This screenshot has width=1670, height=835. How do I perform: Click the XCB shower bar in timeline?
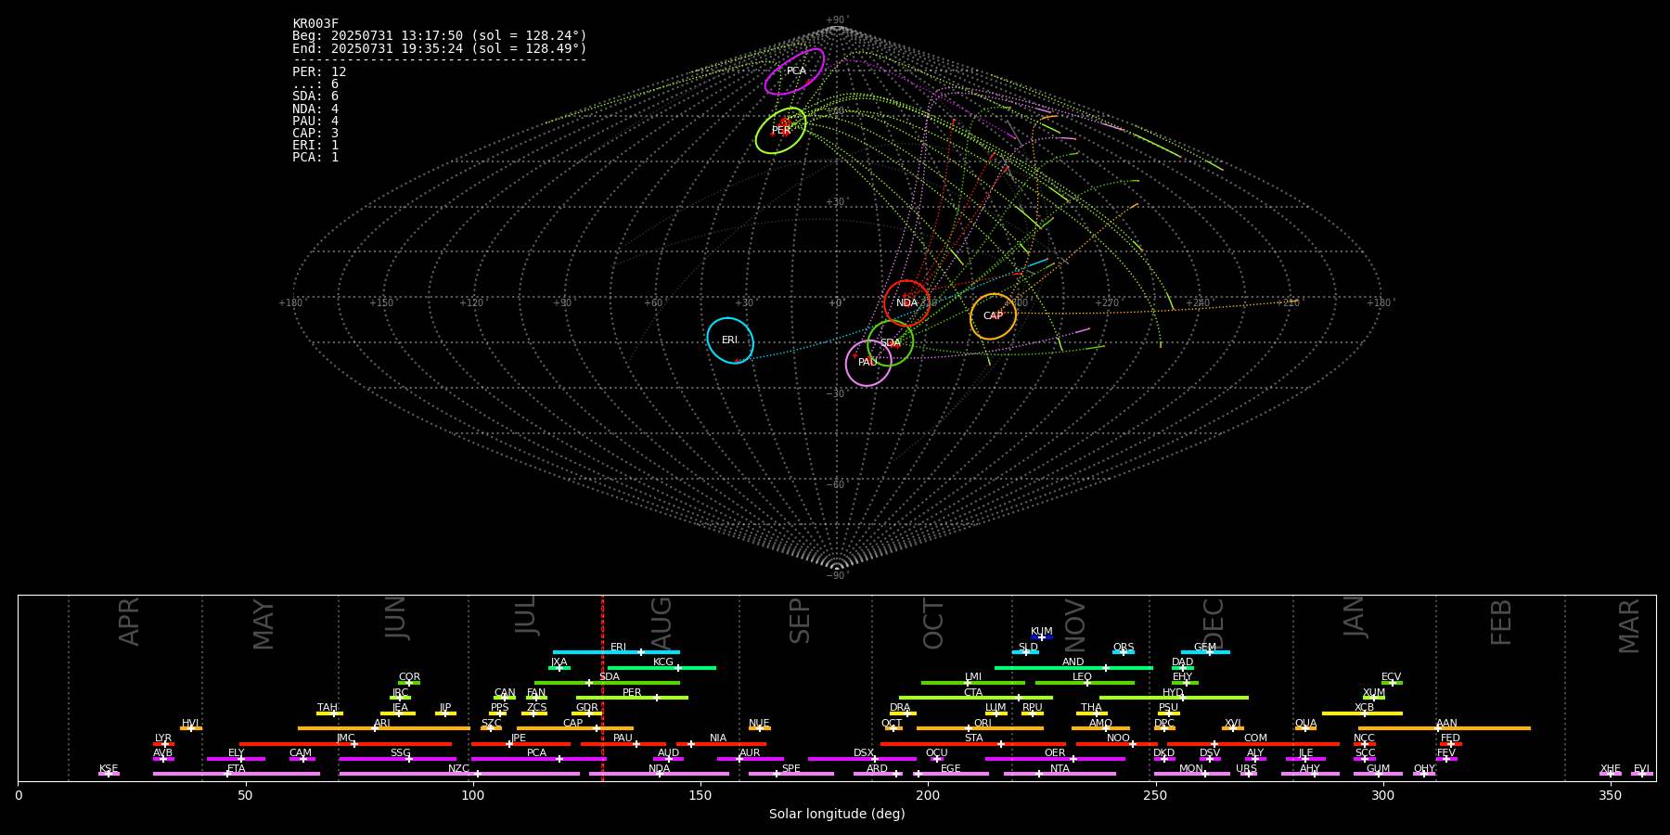tap(1362, 713)
